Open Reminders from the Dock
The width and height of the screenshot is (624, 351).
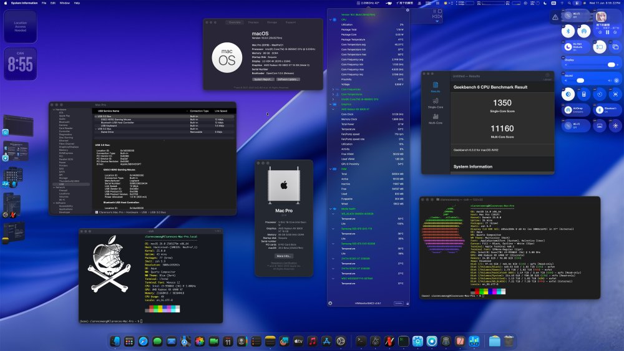click(x=256, y=341)
